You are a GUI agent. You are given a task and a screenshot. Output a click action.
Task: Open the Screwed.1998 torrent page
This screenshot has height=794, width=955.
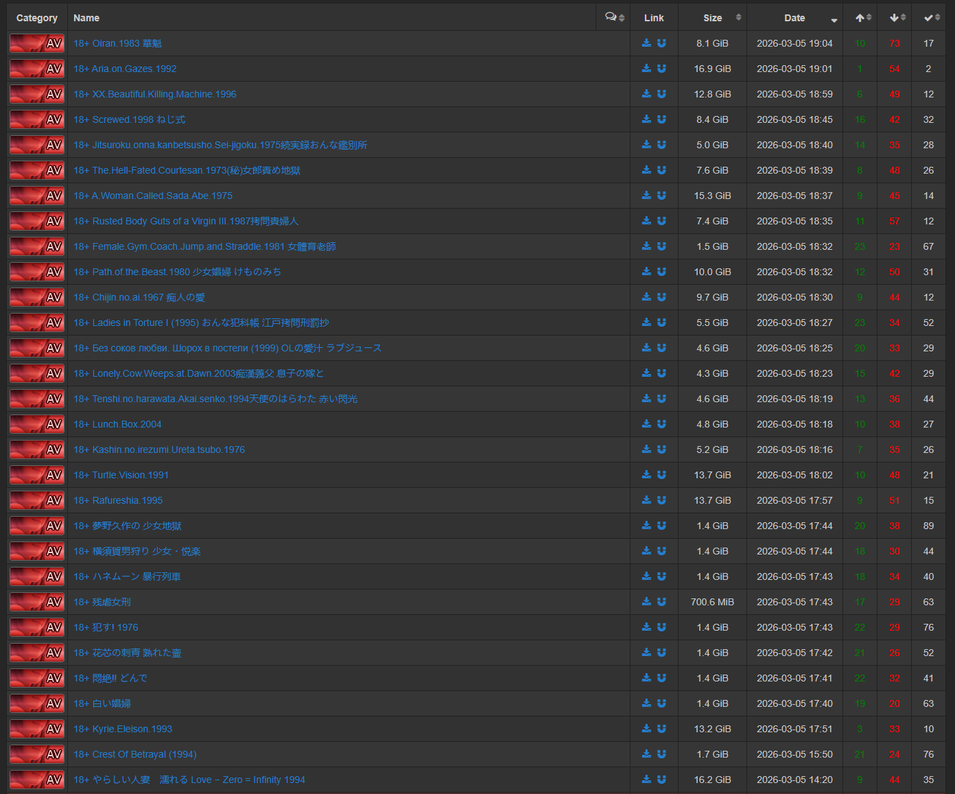[x=129, y=119]
